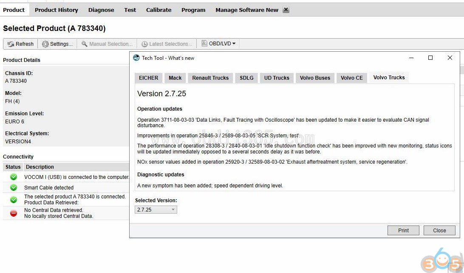The image size is (464, 273).
Task: Click the 'Version 2.7.25' heading
Action: 161,94
